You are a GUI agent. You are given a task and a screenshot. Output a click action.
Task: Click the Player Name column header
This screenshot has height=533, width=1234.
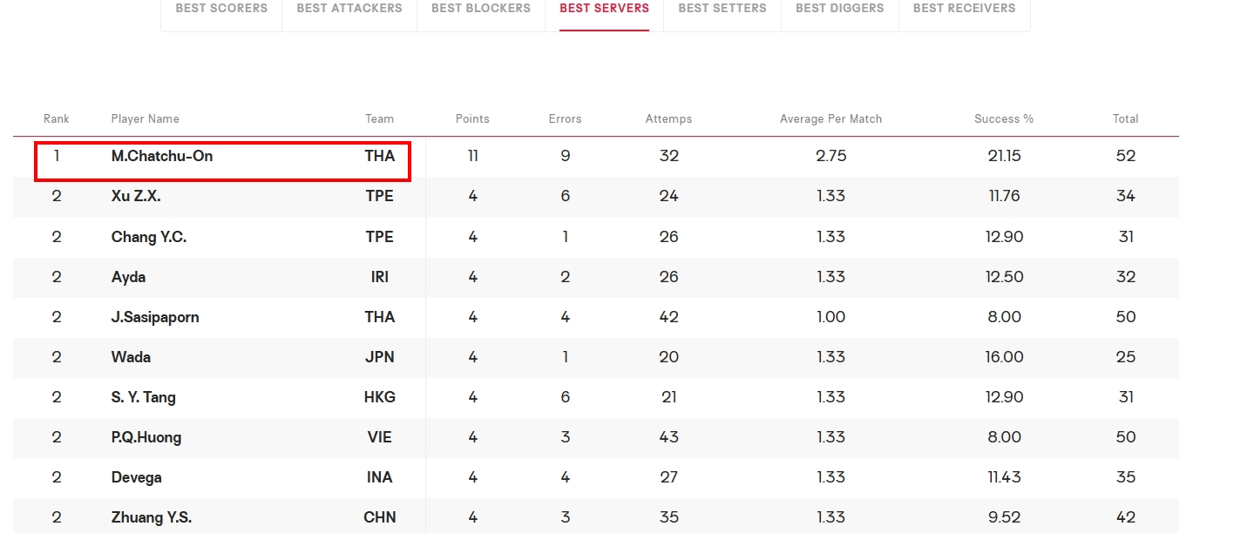(x=146, y=118)
